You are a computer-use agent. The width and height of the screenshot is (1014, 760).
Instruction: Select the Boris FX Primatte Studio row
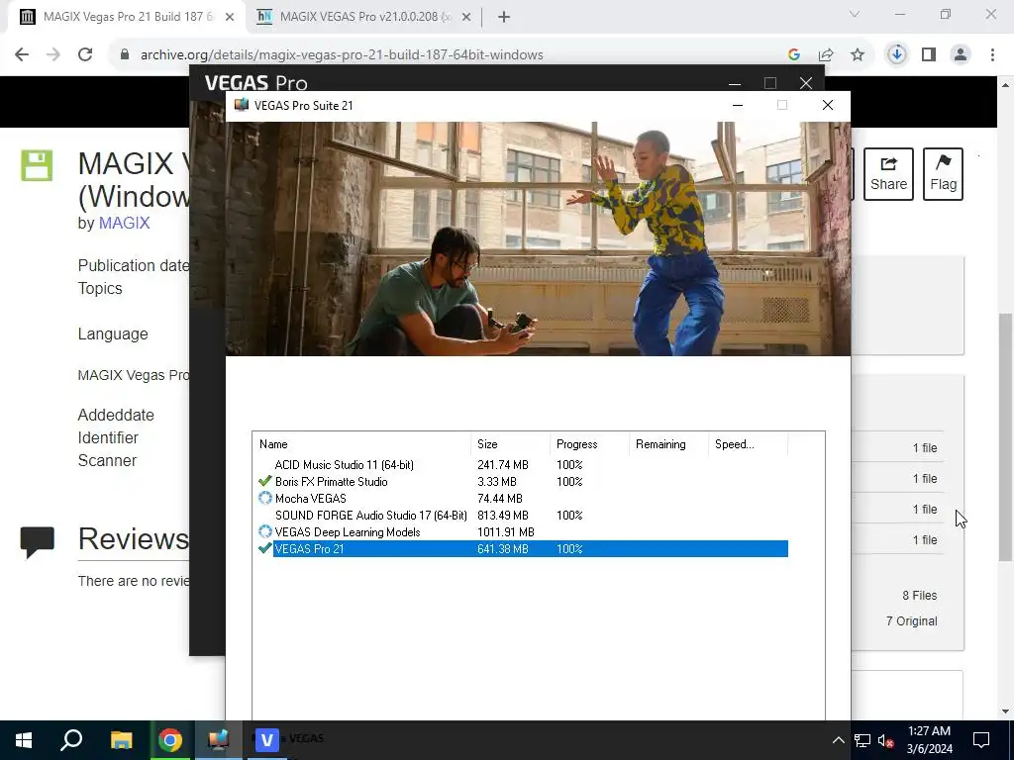pos(521,482)
